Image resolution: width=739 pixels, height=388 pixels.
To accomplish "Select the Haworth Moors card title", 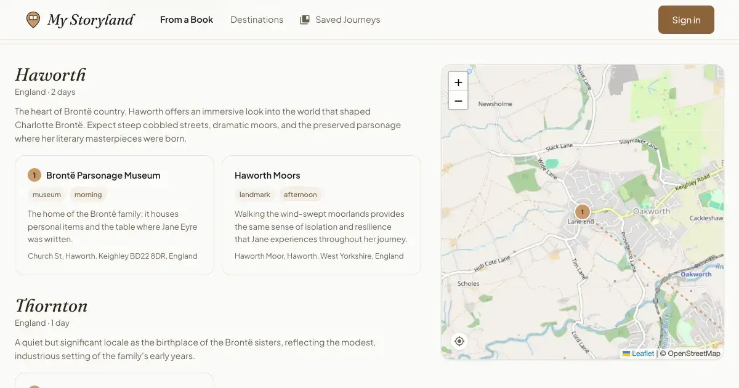I will 267,176.
